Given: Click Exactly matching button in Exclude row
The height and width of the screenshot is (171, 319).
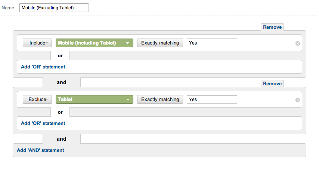Looking at the screenshot, I should pos(160,99).
